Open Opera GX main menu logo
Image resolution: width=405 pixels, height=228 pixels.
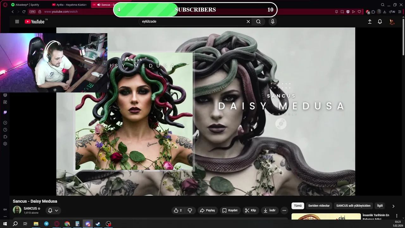coord(5,5)
